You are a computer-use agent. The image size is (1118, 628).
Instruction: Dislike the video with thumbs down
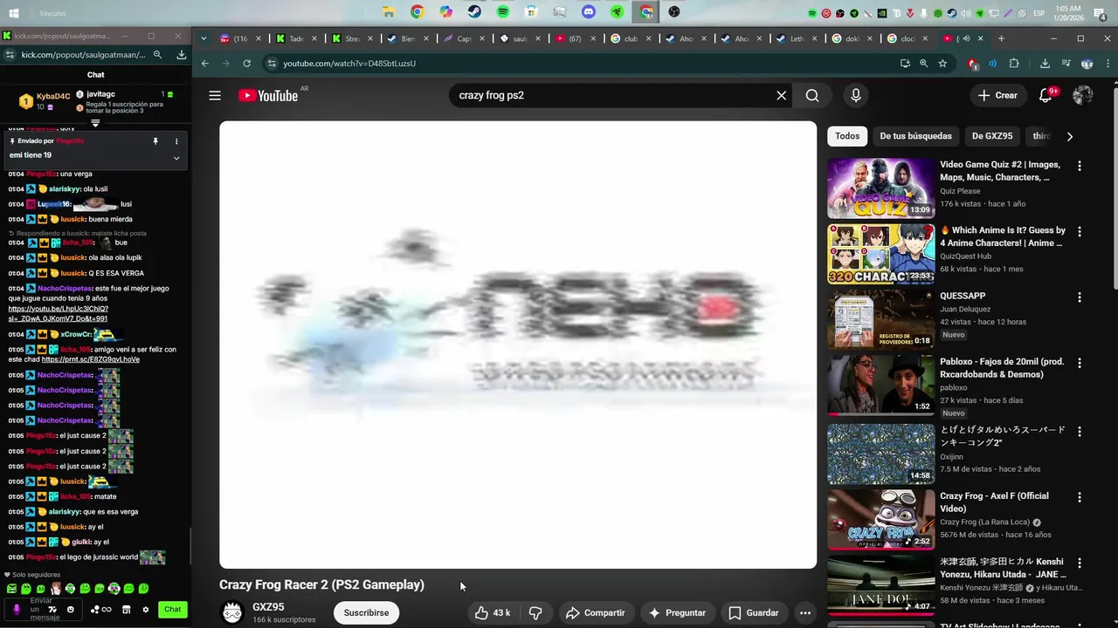pos(535,613)
